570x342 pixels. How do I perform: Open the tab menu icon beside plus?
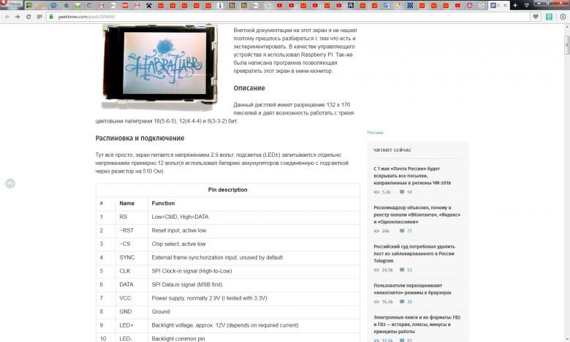pos(527,5)
